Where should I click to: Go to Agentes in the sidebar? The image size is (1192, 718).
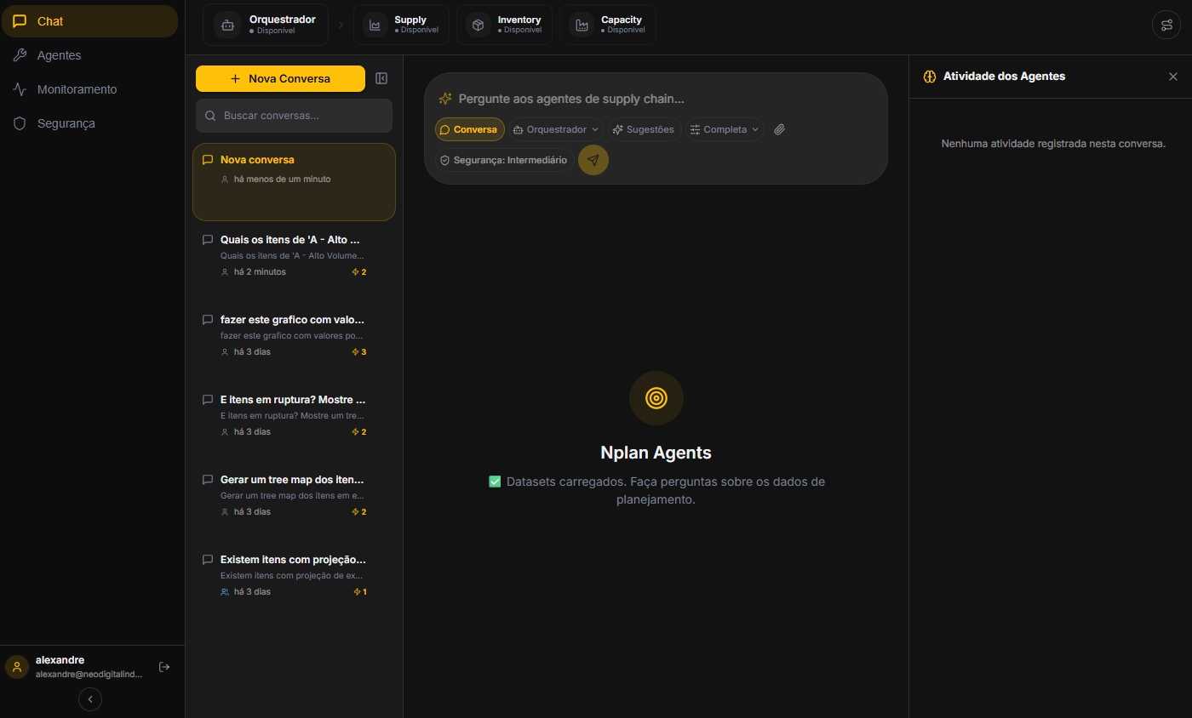pyautogui.click(x=89, y=55)
